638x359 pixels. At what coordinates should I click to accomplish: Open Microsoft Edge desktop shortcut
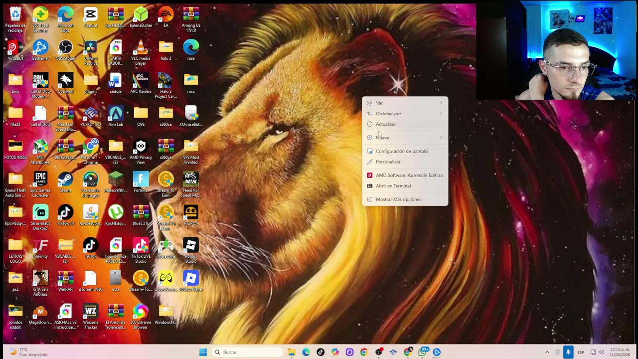65,19
